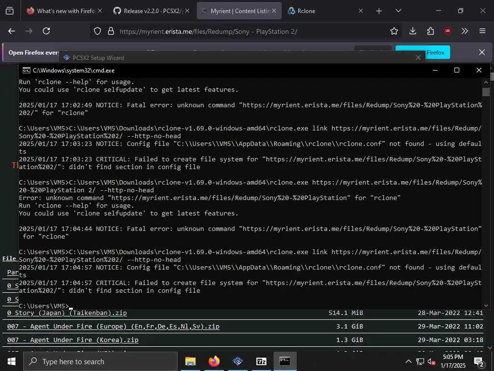
Task: Click the 514.1 MiB size cell
Action: pyautogui.click(x=345, y=313)
